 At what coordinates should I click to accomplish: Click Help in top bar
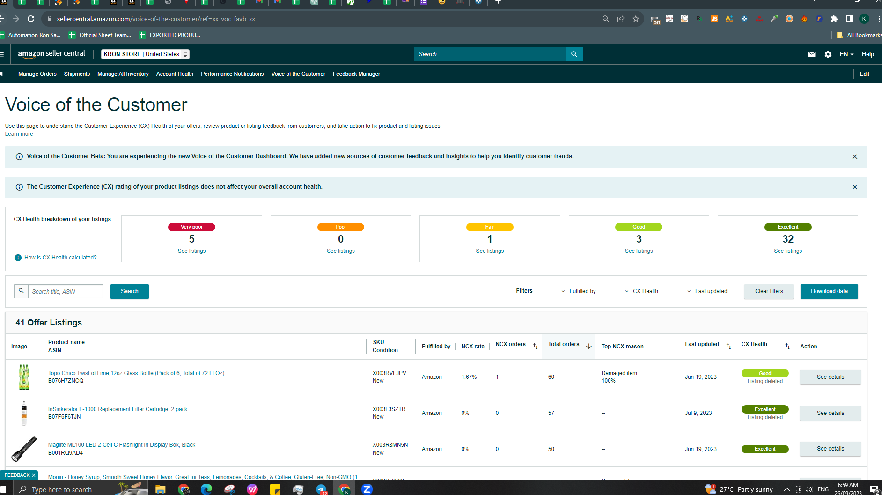868,54
